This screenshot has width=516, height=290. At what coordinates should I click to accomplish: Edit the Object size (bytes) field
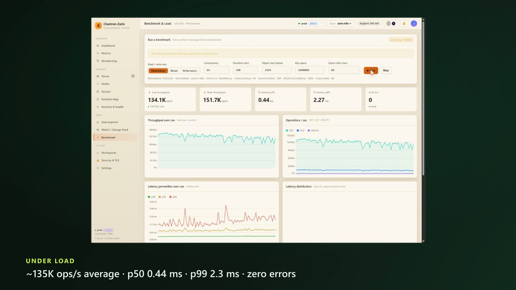coord(277,70)
